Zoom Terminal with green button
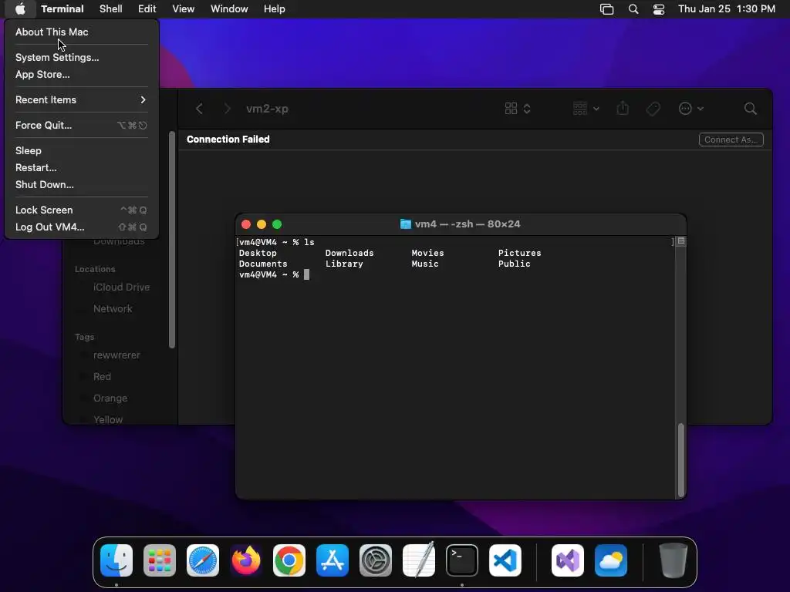Image resolution: width=790 pixels, height=592 pixels. (277, 224)
